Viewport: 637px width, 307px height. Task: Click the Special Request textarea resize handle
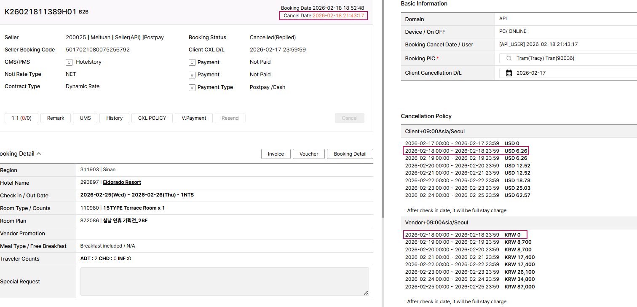click(366, 293)
